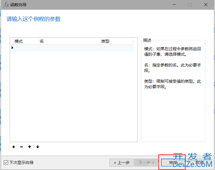Click the 名 cell in the first row
Viewport: 215px width, 170px height.
click(70, 48)
